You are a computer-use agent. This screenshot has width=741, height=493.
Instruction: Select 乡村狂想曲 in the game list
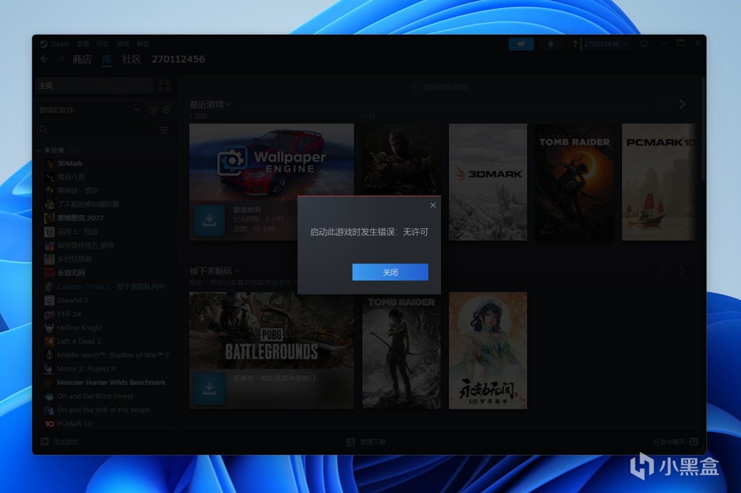pos(74,259)
